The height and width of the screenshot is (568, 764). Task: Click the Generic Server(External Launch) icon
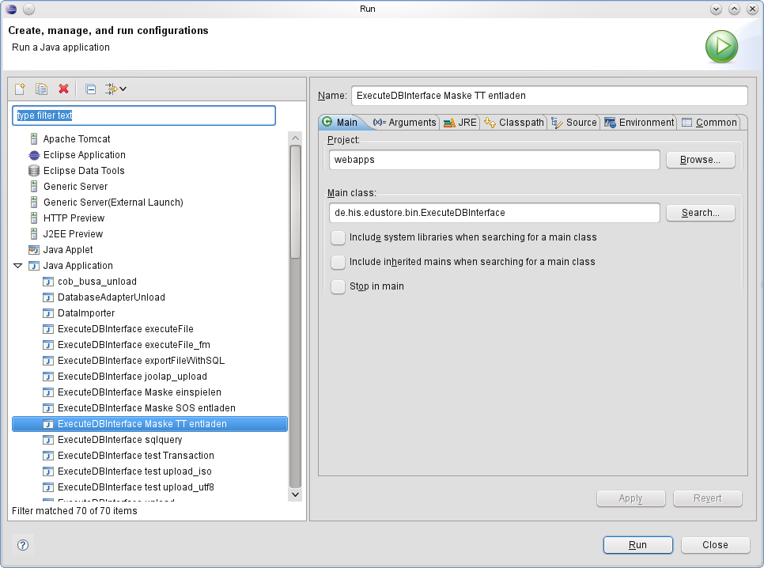tap(34, 203)
